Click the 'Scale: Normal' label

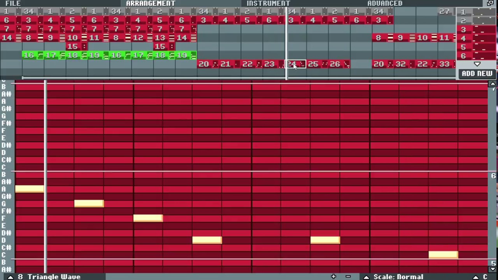398,276
